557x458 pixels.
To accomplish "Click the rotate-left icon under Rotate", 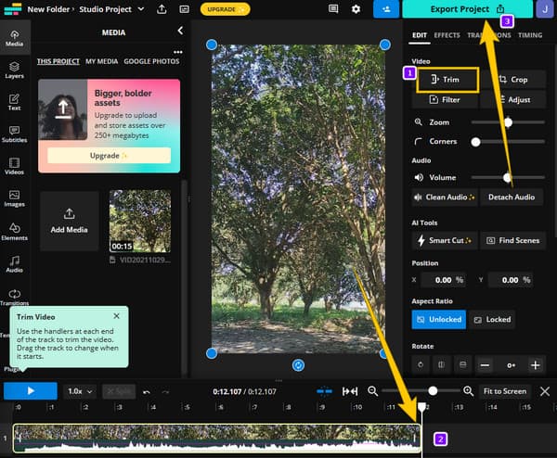I will pos(421,364).
